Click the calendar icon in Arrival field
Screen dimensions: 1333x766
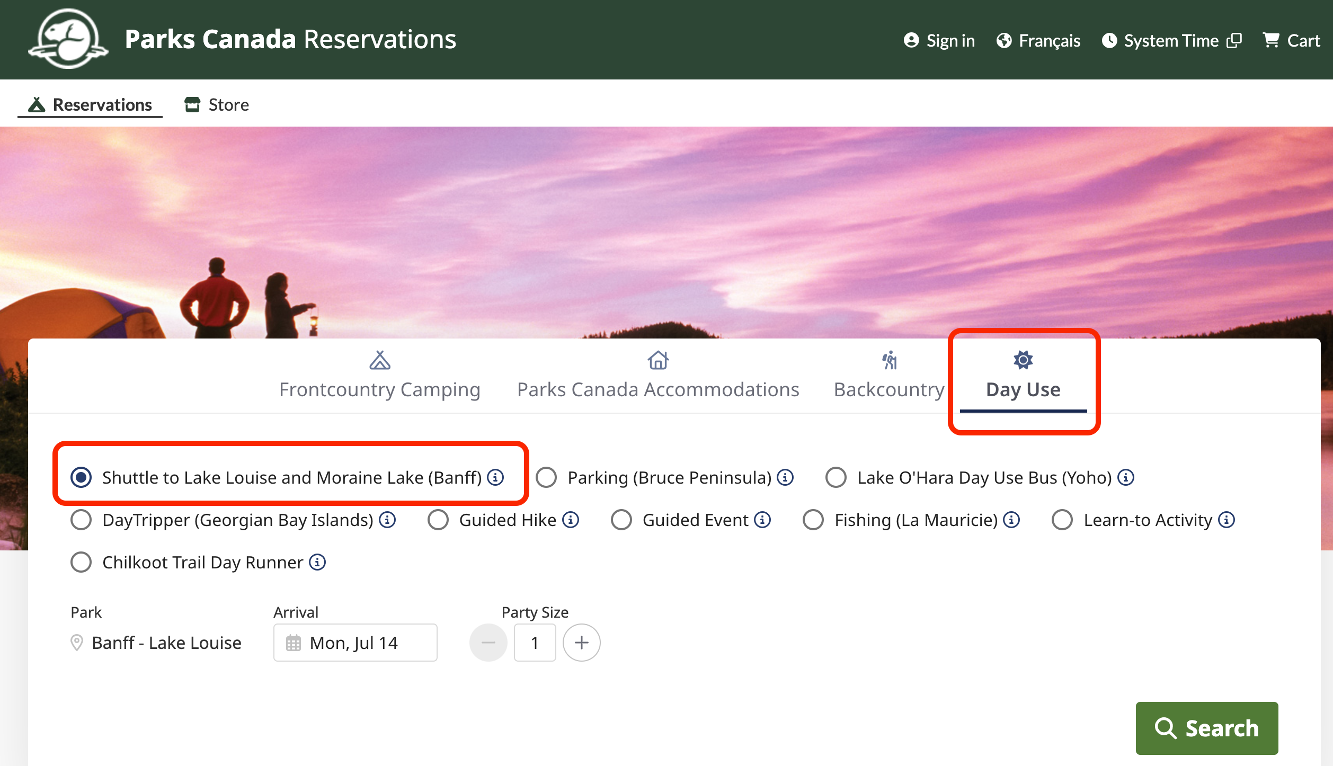click(293, 643)
